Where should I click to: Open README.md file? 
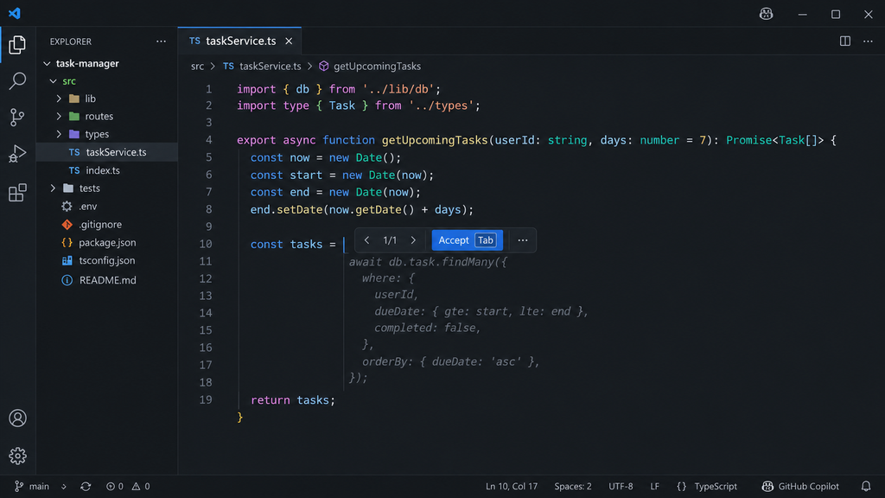[107, 280]
